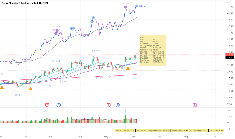Click the Avg$Vol (M): 39.94 cell
Viewport: 235px width, 139px height.
tap(180, 130)
